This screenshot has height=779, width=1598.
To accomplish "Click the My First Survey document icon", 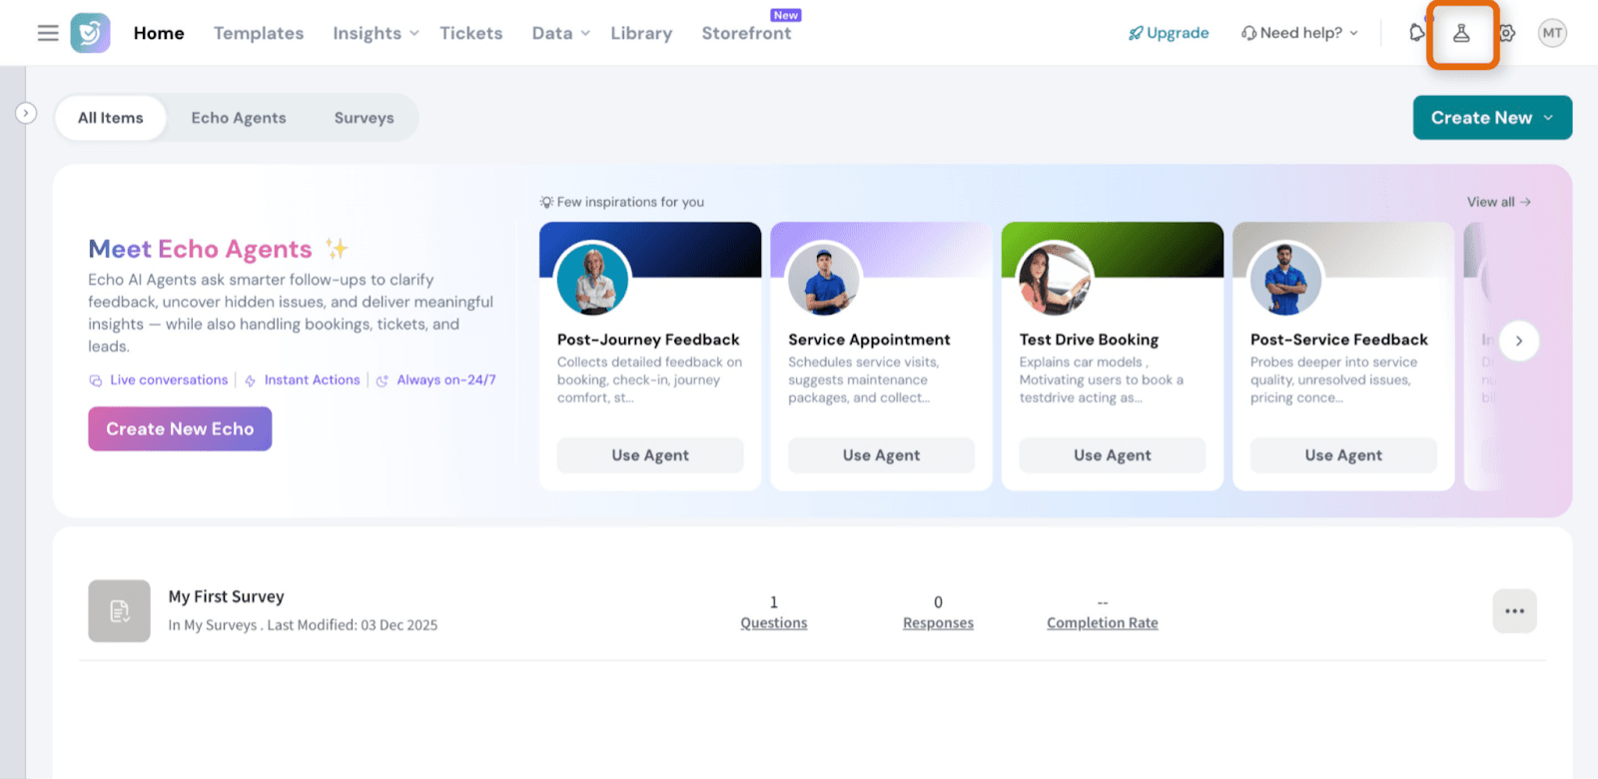I will pos(119,610).
